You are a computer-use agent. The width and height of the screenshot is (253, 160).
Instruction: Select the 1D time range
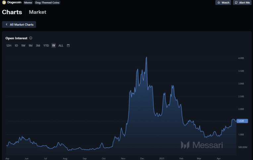coord(16,46)
